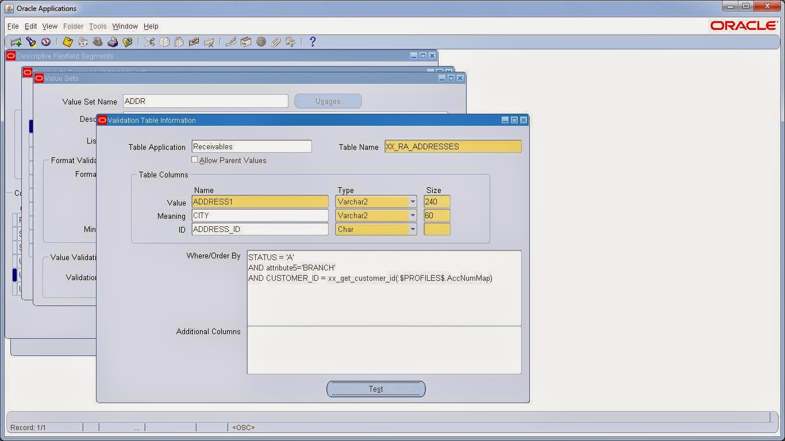Click the ID Name field ADDRESS_ID
785x441 pixels.
click(x=260, y=229)
